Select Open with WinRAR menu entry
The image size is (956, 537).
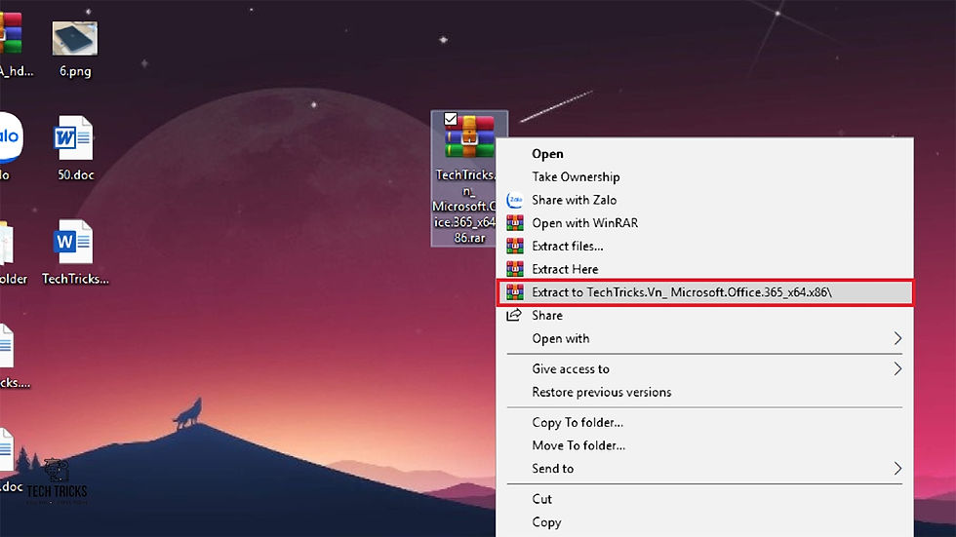(704, 223)
